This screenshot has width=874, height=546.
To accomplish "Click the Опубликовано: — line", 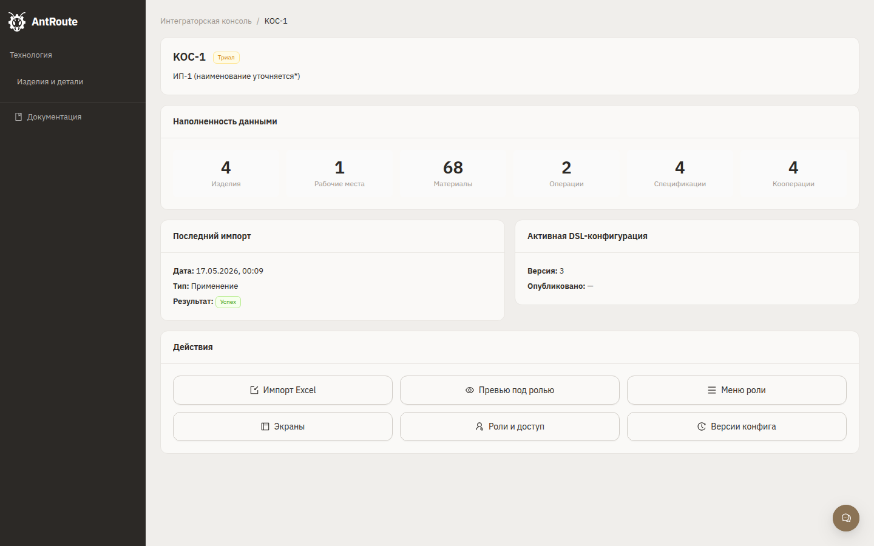I will [x=560, y=286].
